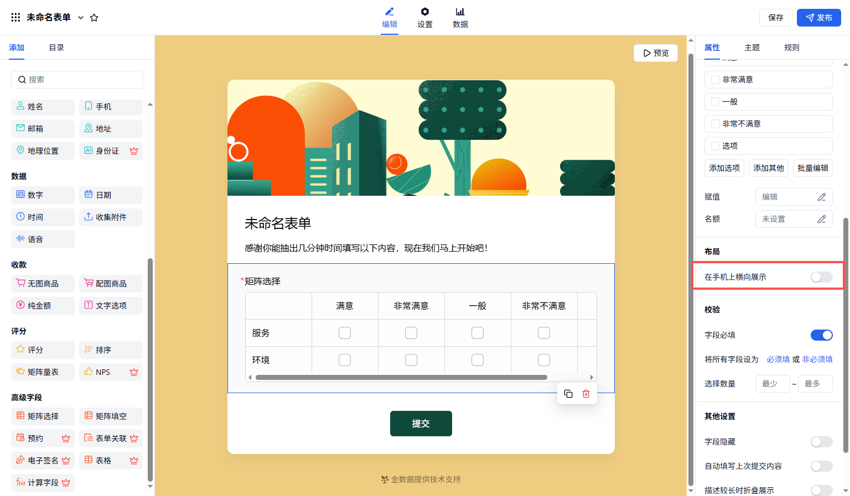Delete the matrix field with trash icon
Image resolution: width=850 pixels, height=496 pixels.
(x=586, y=394)
